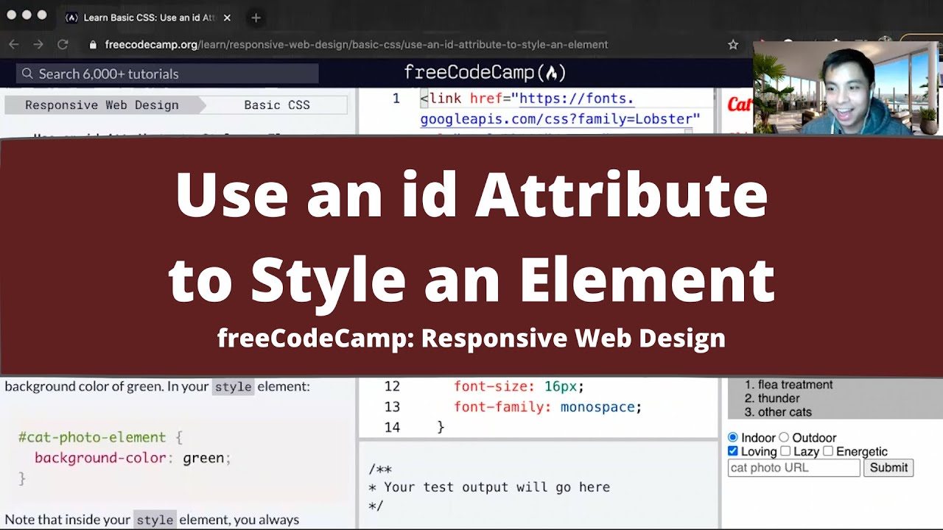This screenshot has height=530, width=943.
Task: Uncheck the Loving checkbox
Action: click(733, 451)
